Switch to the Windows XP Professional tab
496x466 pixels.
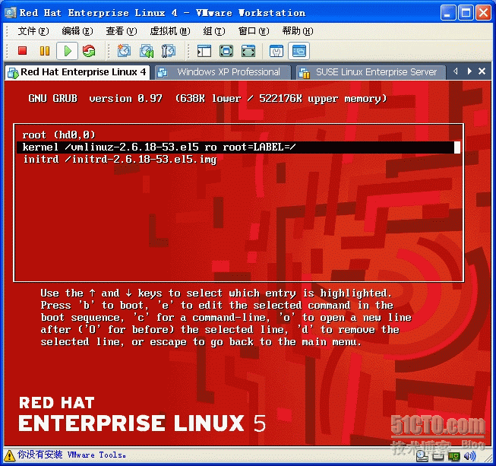[223, 72]
